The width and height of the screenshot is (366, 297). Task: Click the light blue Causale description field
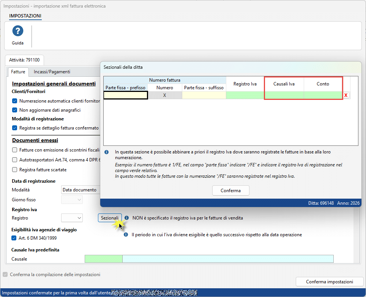[x=228, y=259]
